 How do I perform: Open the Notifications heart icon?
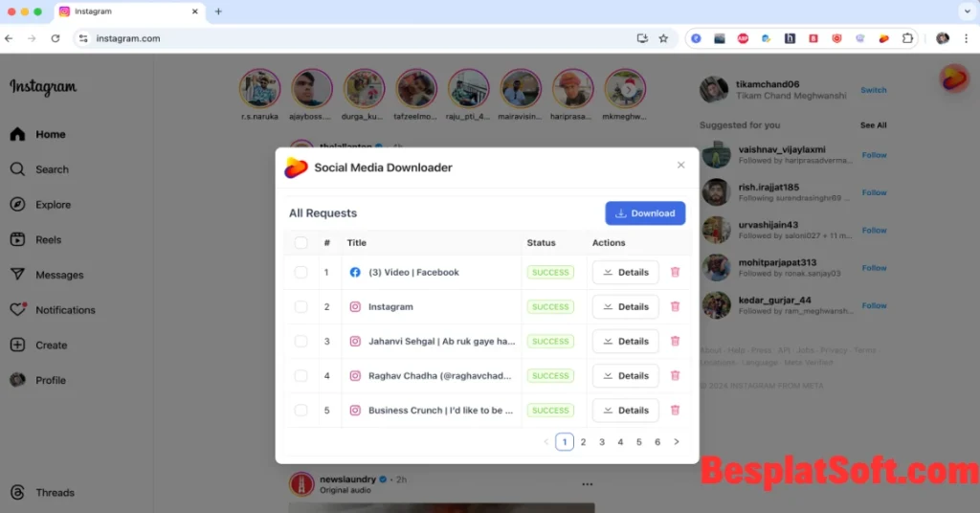(18, 309)
